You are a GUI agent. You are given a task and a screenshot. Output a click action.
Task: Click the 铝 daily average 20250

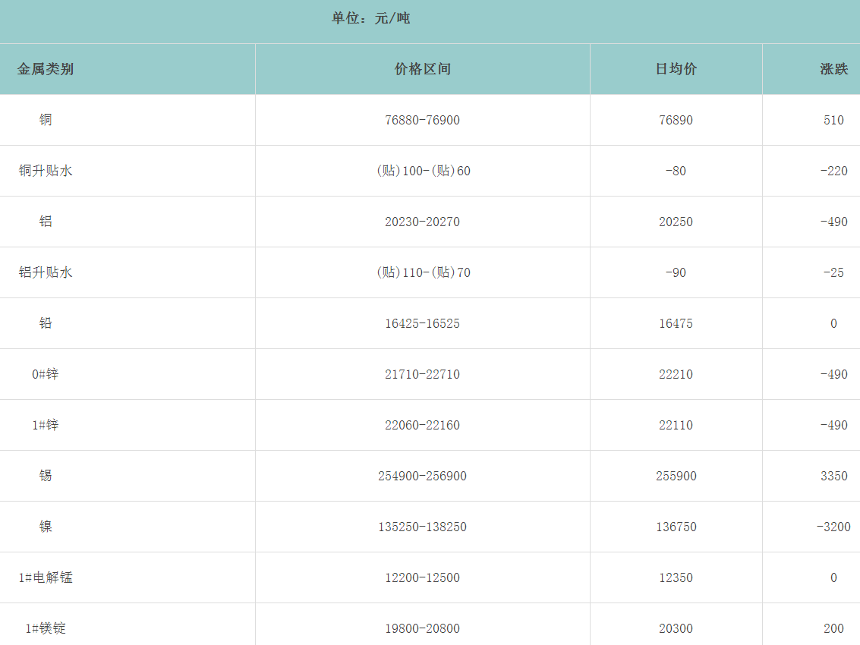pos(676,222)
